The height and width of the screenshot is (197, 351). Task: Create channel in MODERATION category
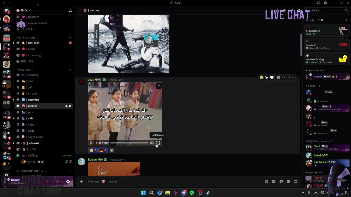[70, 171]
